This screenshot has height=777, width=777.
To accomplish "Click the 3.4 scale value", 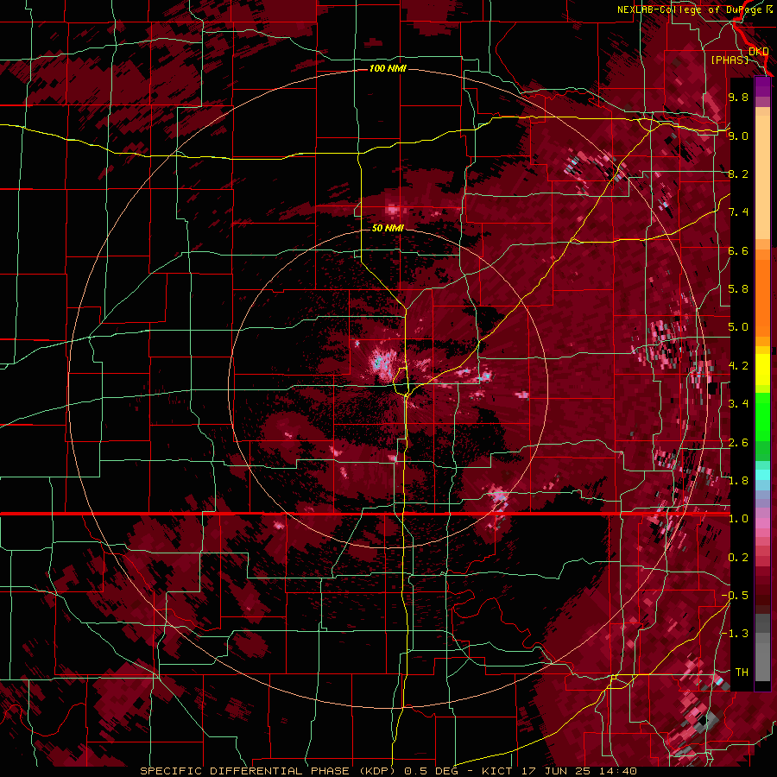I will tap(738, 404).
